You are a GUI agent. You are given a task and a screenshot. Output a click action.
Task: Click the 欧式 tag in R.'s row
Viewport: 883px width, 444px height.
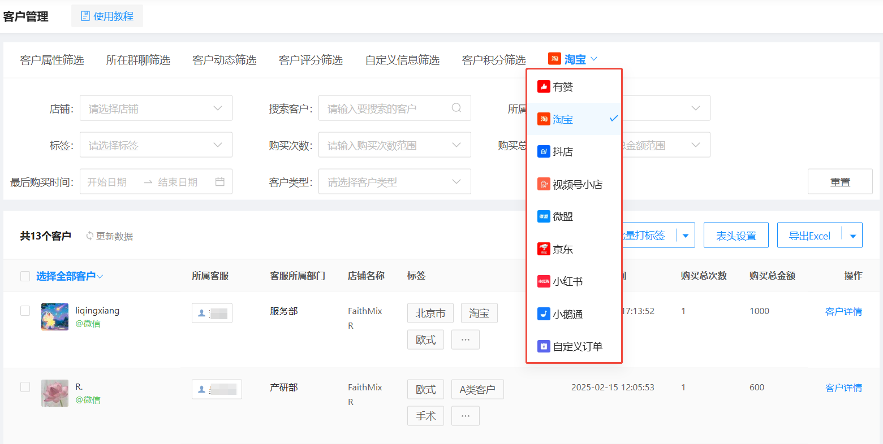(x=426, y=389)
